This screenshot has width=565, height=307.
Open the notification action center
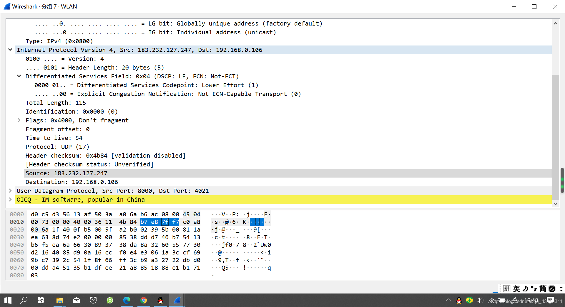coord(550,300)
